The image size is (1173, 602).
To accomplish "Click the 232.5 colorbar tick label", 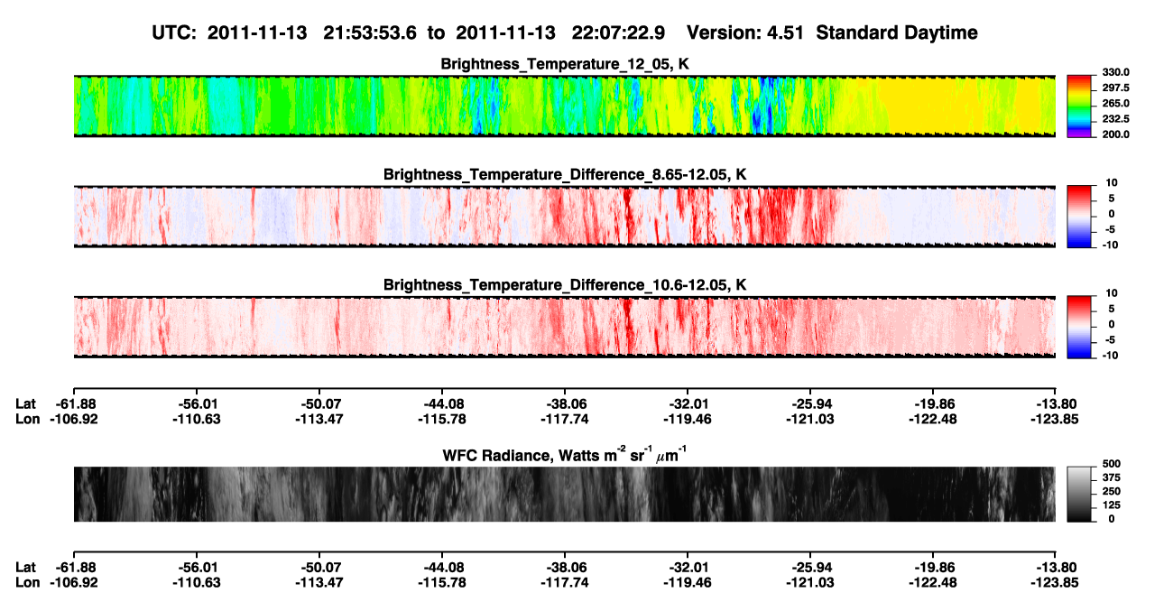I will tap(1115, 118).
